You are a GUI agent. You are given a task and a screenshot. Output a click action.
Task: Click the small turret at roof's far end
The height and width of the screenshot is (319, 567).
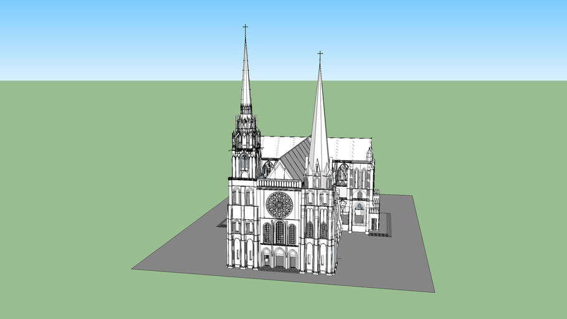pyautogui.click(x=369, y=154)
